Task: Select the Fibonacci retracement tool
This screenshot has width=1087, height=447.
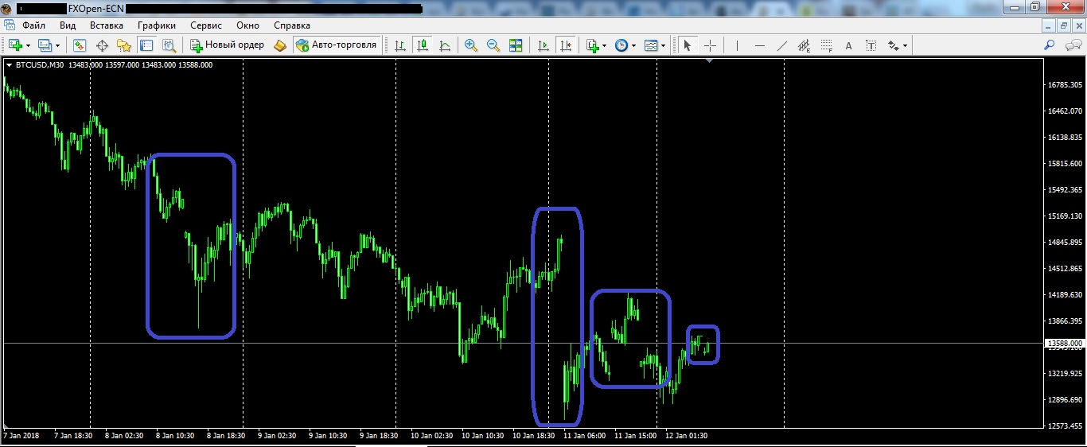Action: (x=826, y=45)
